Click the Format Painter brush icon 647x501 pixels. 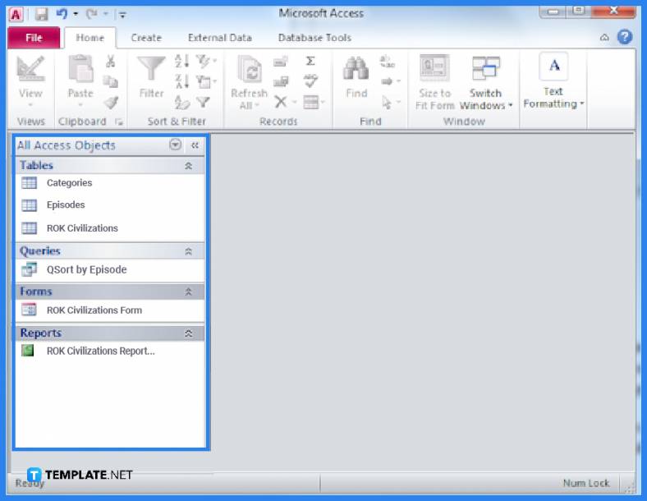point(111,102)
